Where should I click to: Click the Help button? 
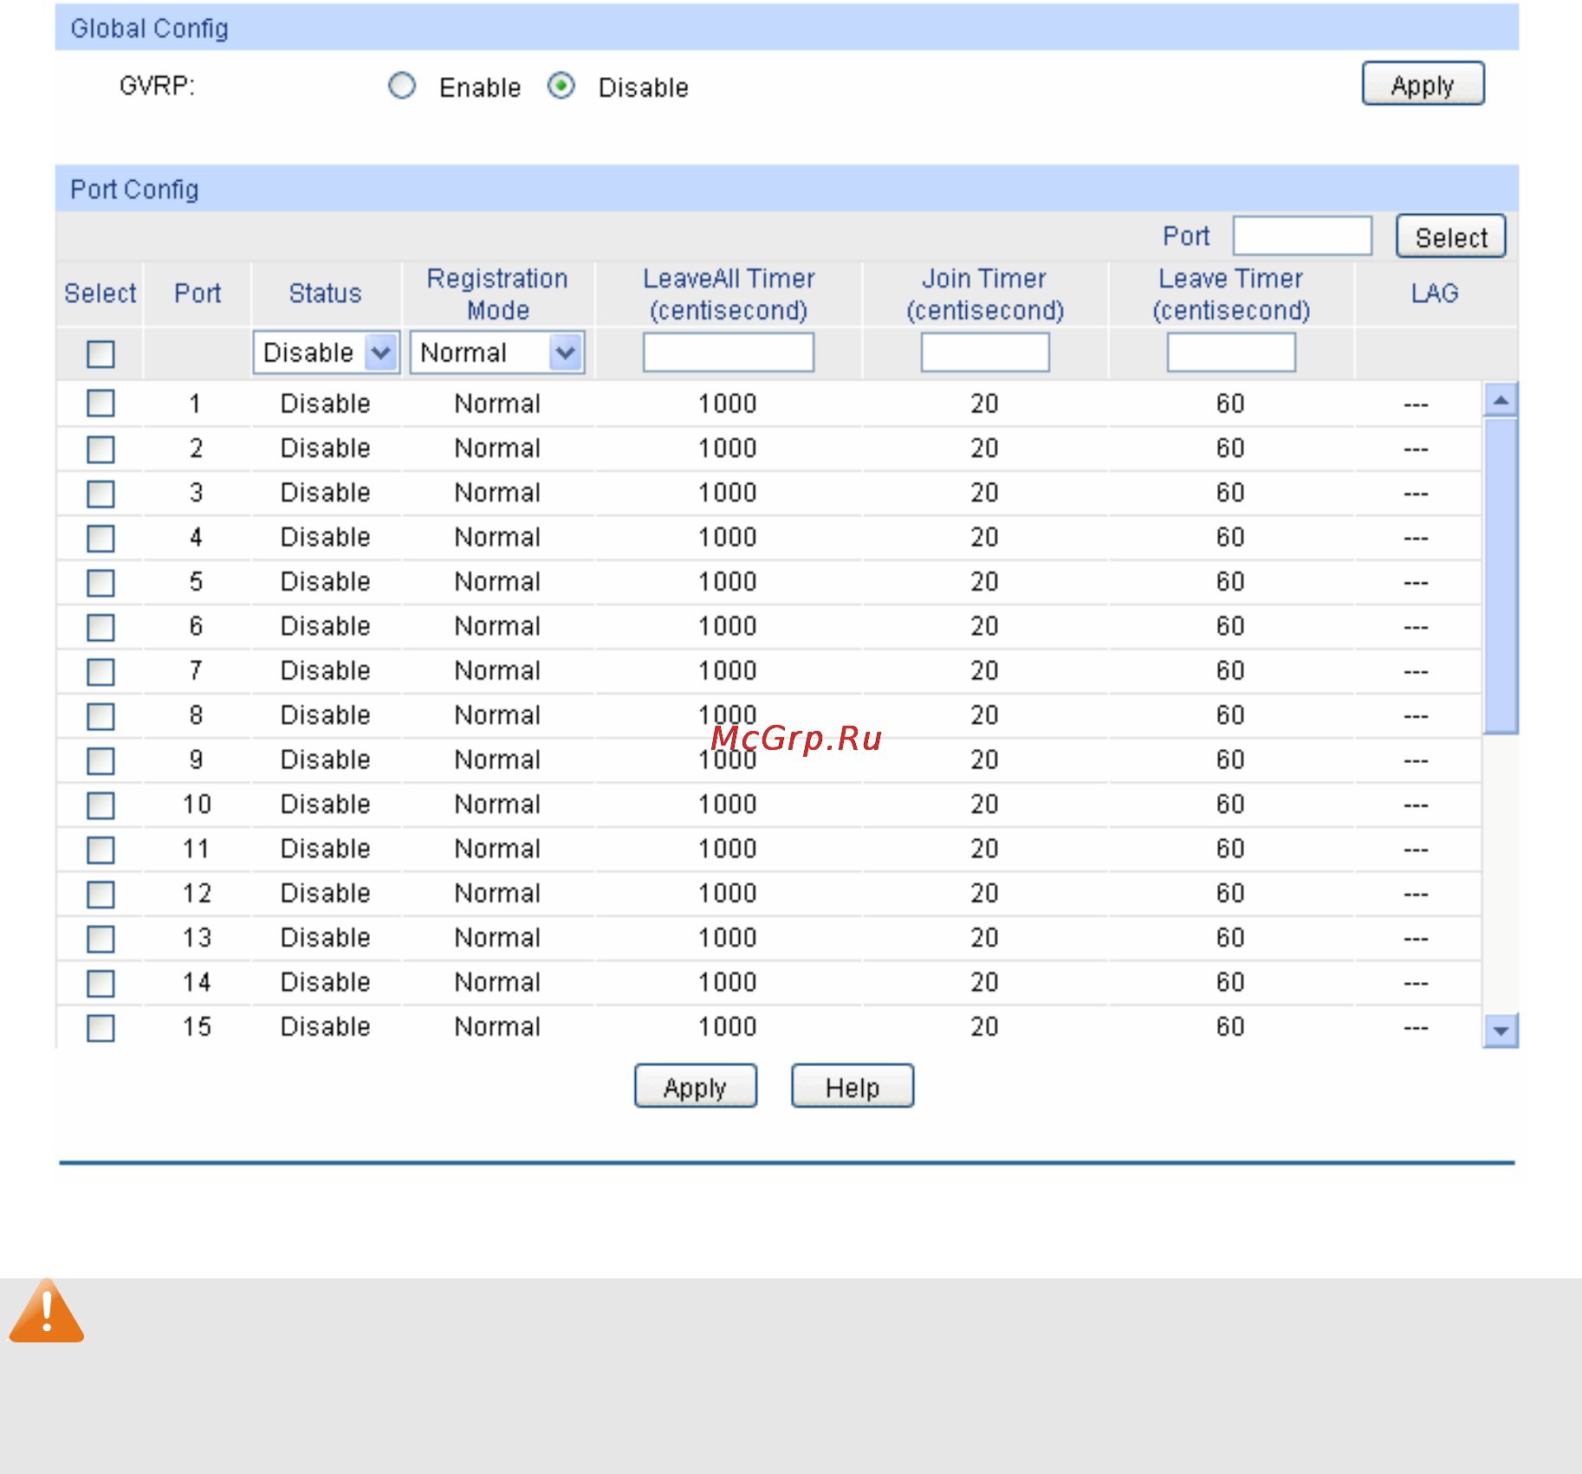click(x=853, y=1086)
